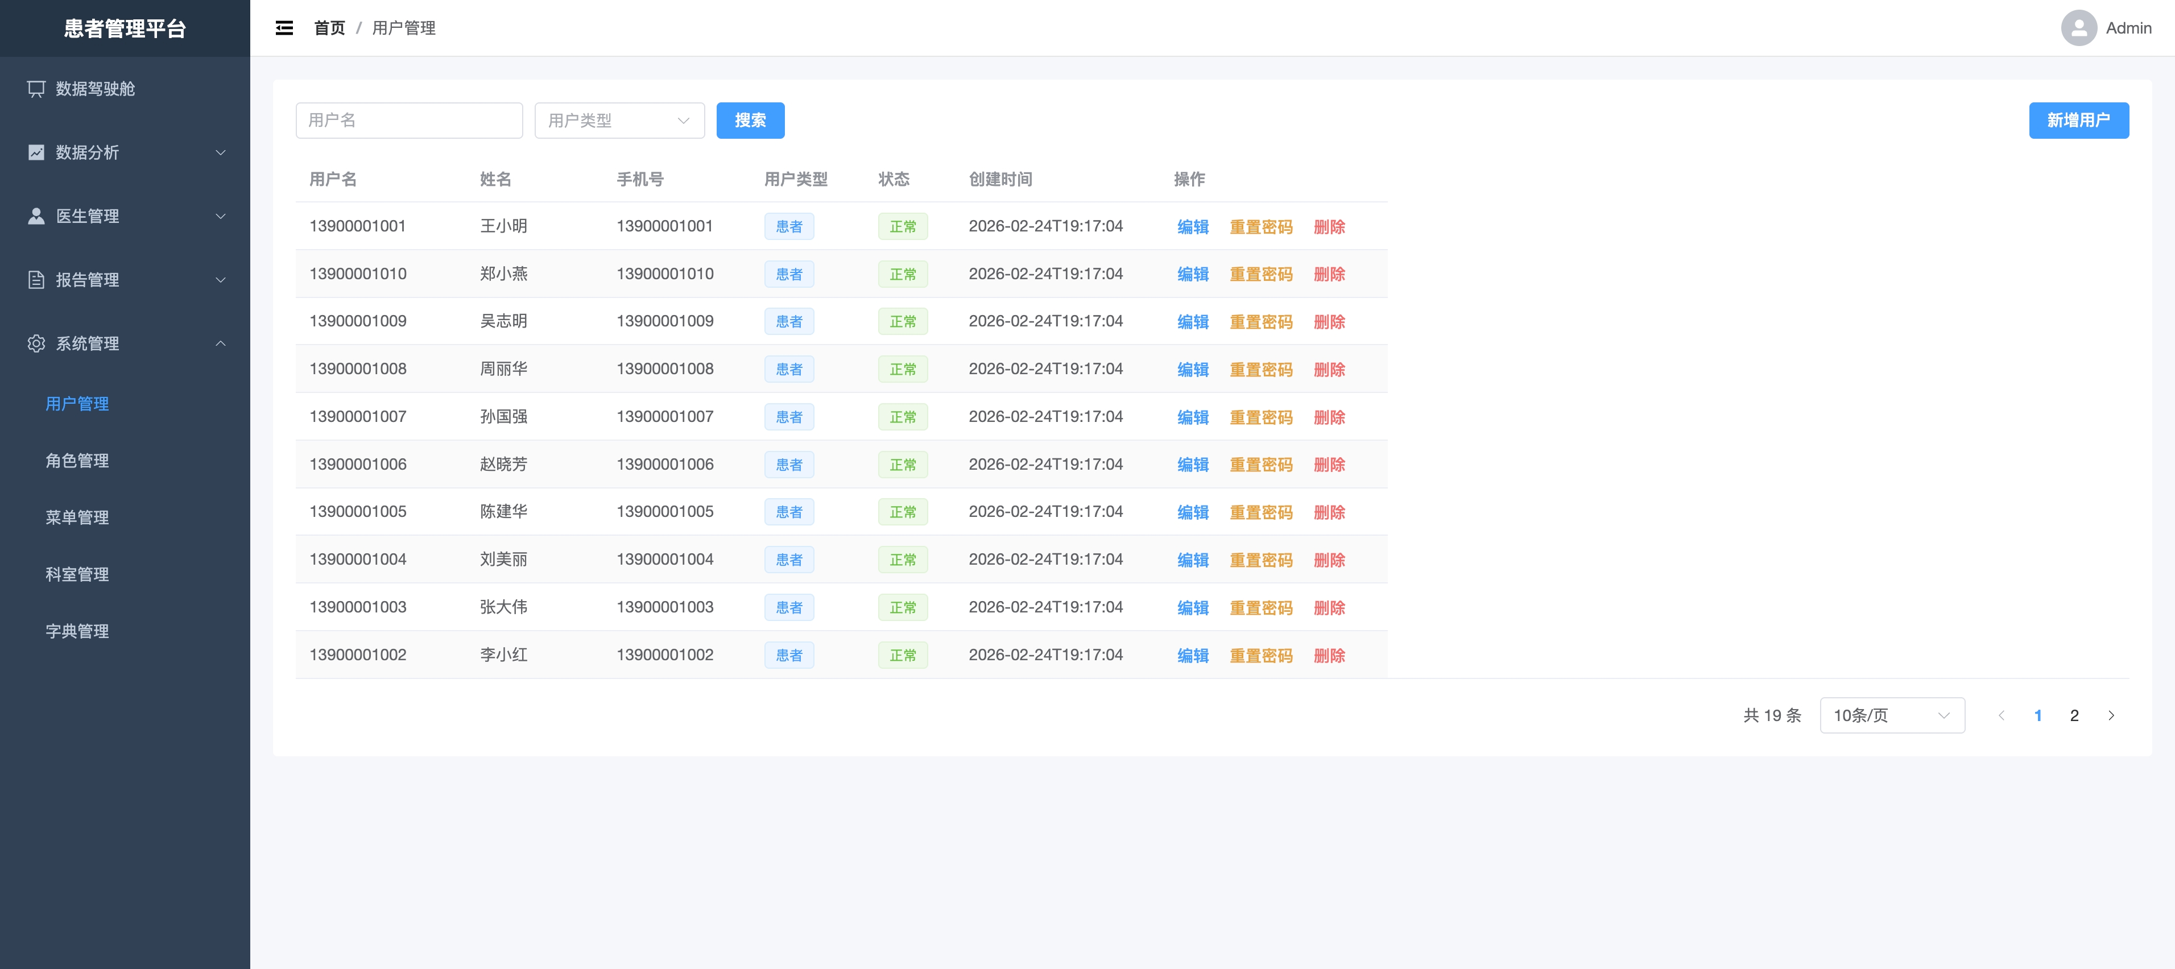Select 菜单管理 in sidebar
The width and height of the screenshot is (2175, 969).
click(77, 517)
